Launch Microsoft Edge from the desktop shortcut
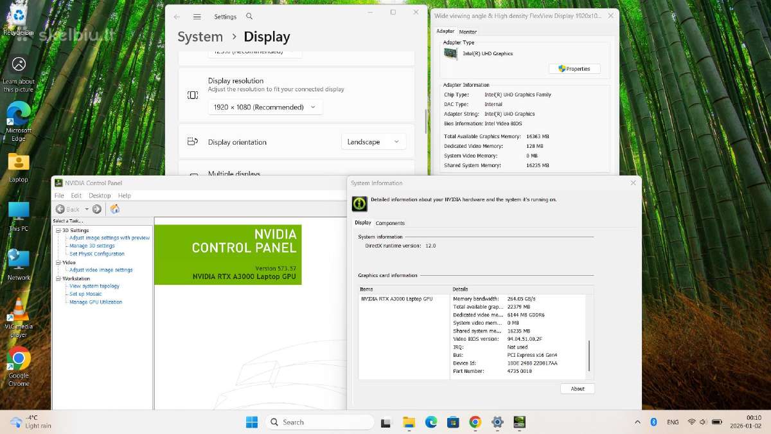 tap(19, 122)
